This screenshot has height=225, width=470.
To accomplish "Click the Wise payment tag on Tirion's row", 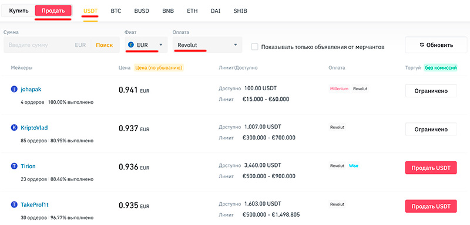I will (354, 166).
